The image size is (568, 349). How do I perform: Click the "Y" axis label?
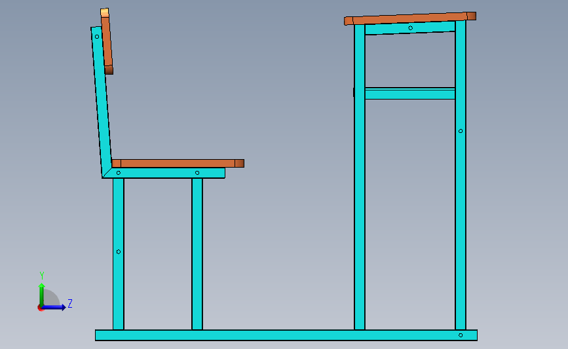[42, 276]
